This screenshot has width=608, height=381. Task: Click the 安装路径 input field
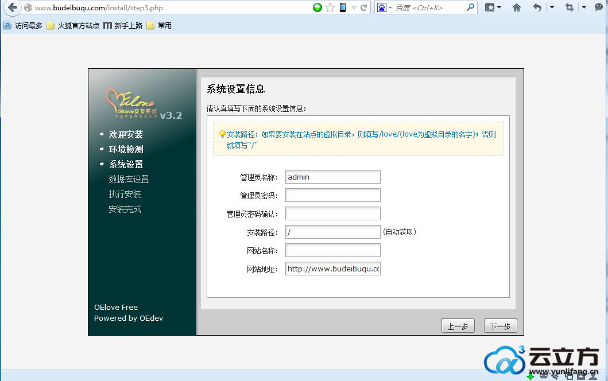[x=332, y=232]
